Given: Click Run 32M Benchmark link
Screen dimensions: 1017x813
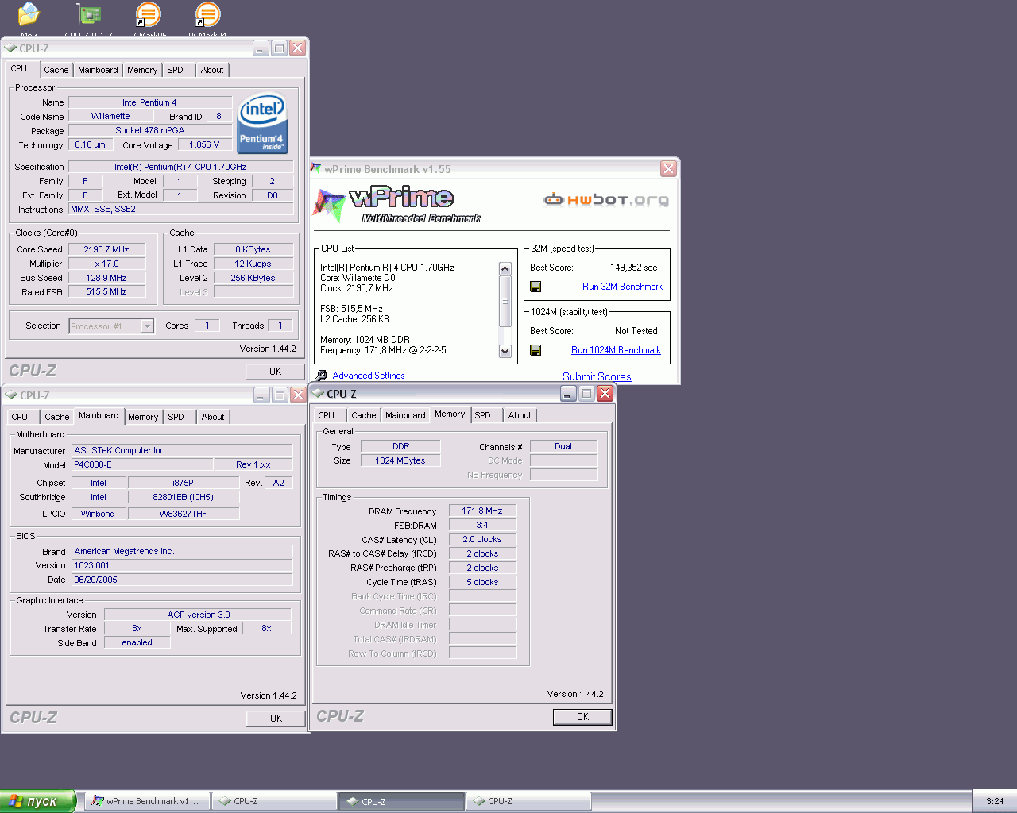Looking at the screenshot, I should [622, 287].
